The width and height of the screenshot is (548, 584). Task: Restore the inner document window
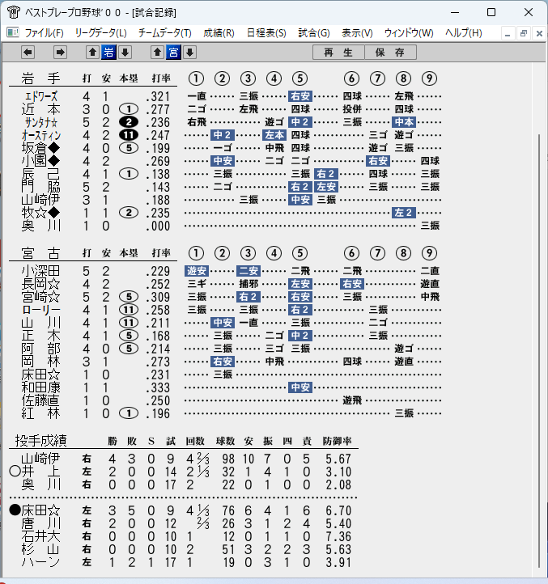[524, 33]
